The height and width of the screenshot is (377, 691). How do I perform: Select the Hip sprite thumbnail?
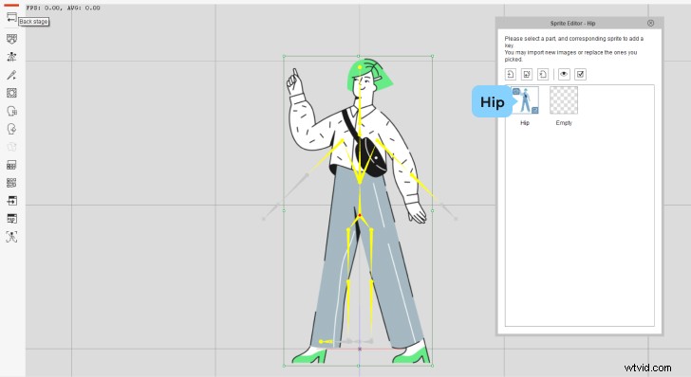pos(524,100)
